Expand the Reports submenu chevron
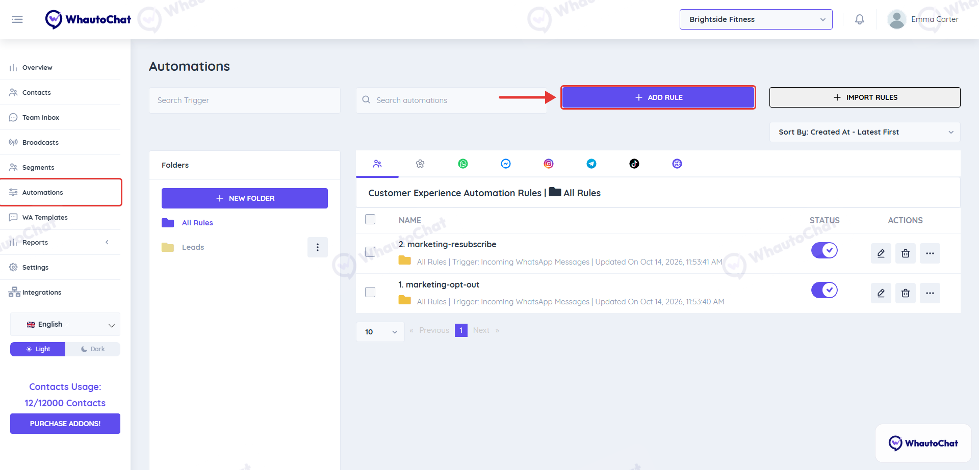The width and height of the screenshot is (979, 470). (107, 242)
